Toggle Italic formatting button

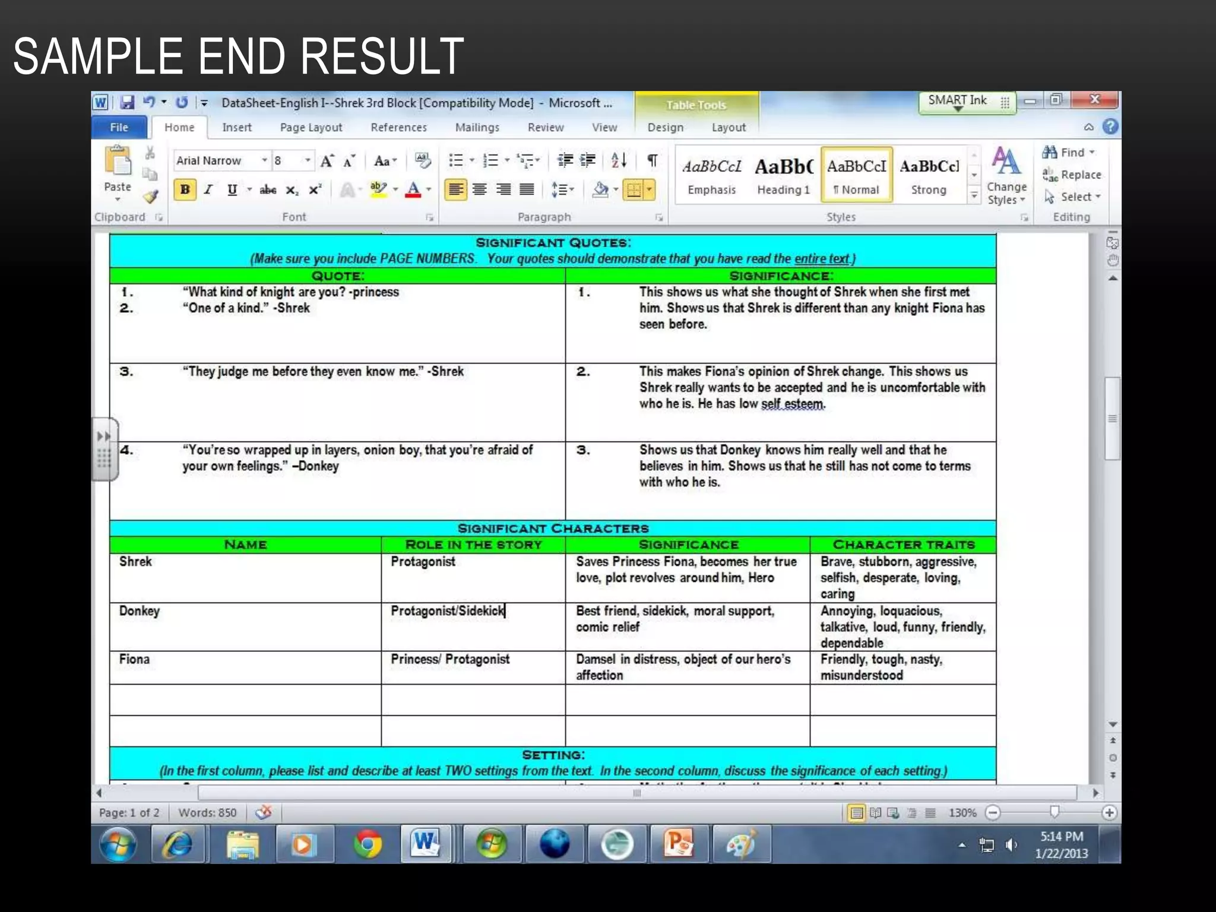pyautogui.click(x=208, y=190)
